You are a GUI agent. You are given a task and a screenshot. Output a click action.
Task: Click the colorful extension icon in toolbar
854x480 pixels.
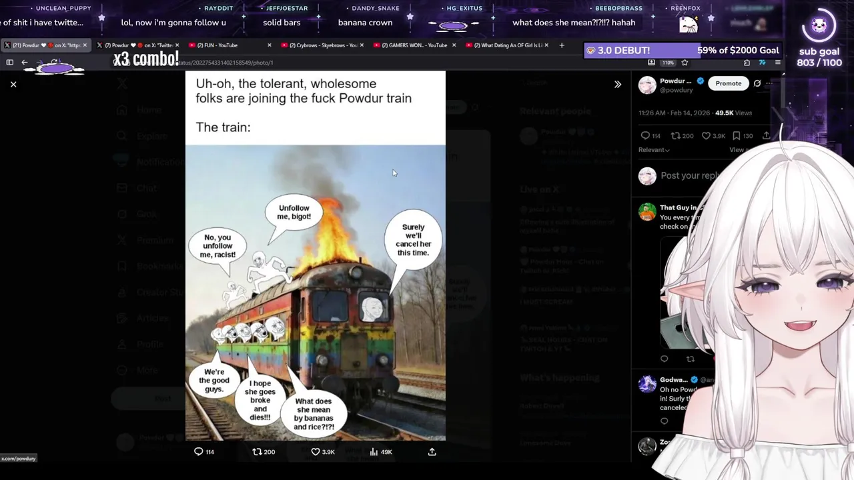point(762,62)
